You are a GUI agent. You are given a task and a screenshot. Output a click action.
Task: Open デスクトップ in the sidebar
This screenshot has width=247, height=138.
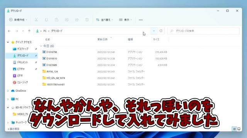point(23,49)
